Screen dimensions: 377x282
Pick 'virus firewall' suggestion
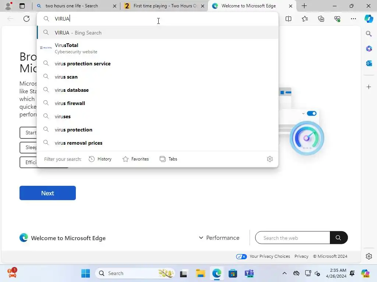(158, 103)
